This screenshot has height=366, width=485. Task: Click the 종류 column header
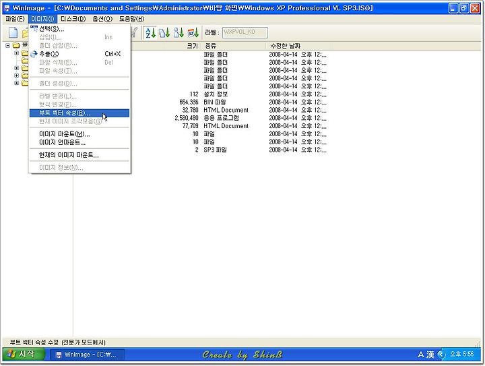click(233, 46)
